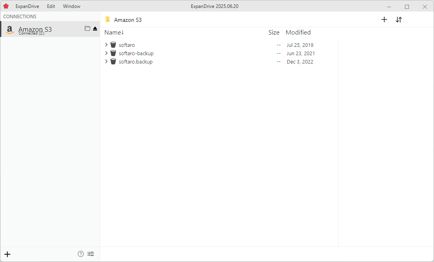The width and height of the screenshot is (434, 262).
Task: Add a new connection with the plus button
Action: coord(8,254)
